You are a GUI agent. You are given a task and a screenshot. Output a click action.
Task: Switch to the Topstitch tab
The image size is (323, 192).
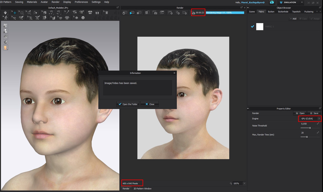pyautogui.click(x=296, y=11)
